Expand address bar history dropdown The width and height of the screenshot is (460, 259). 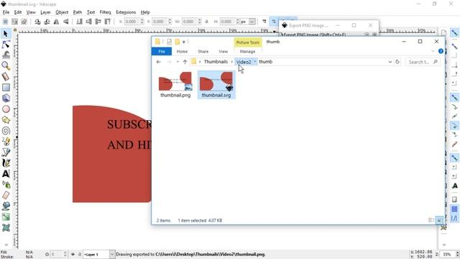(x=390, y=62)
